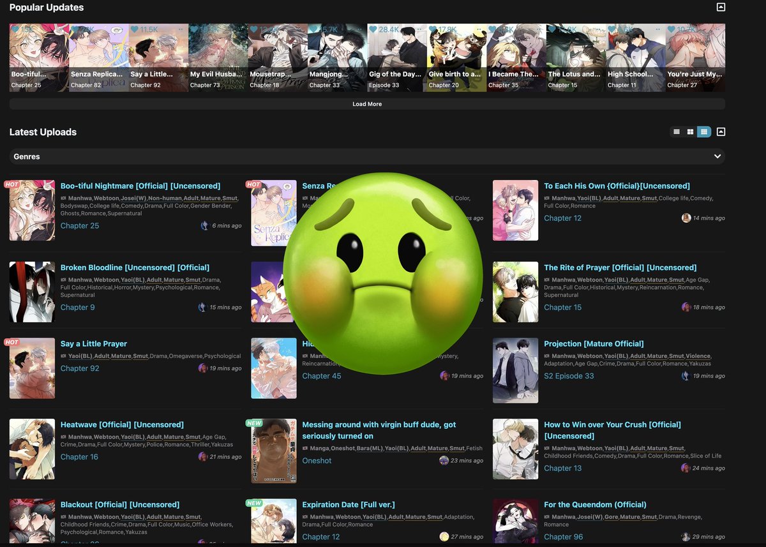Open Chapter 45 link in the middle column

click(322, 376)
